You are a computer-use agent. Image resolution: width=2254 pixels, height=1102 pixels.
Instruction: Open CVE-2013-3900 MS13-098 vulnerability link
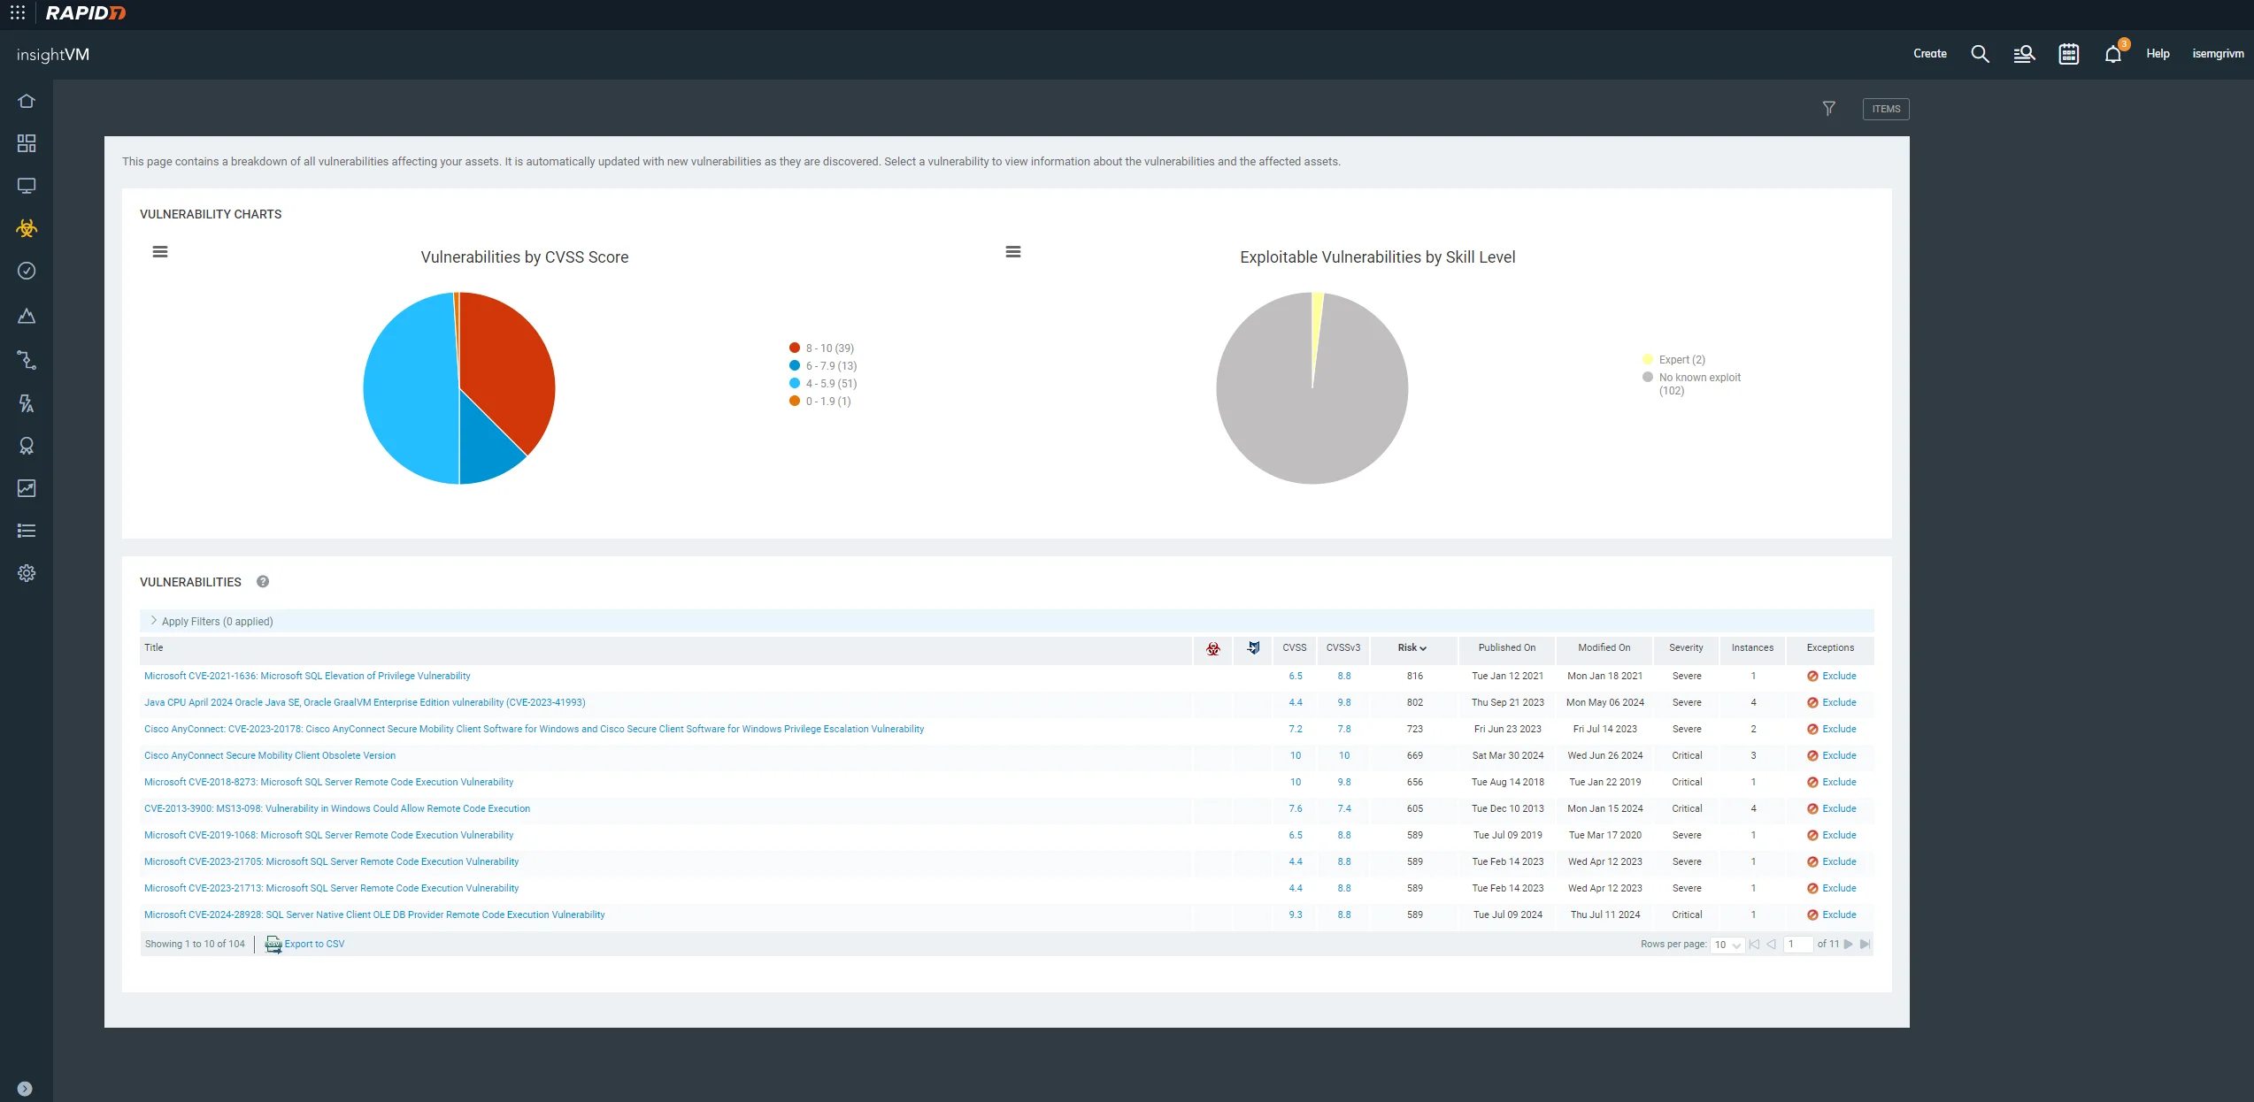tap(337, 809)
